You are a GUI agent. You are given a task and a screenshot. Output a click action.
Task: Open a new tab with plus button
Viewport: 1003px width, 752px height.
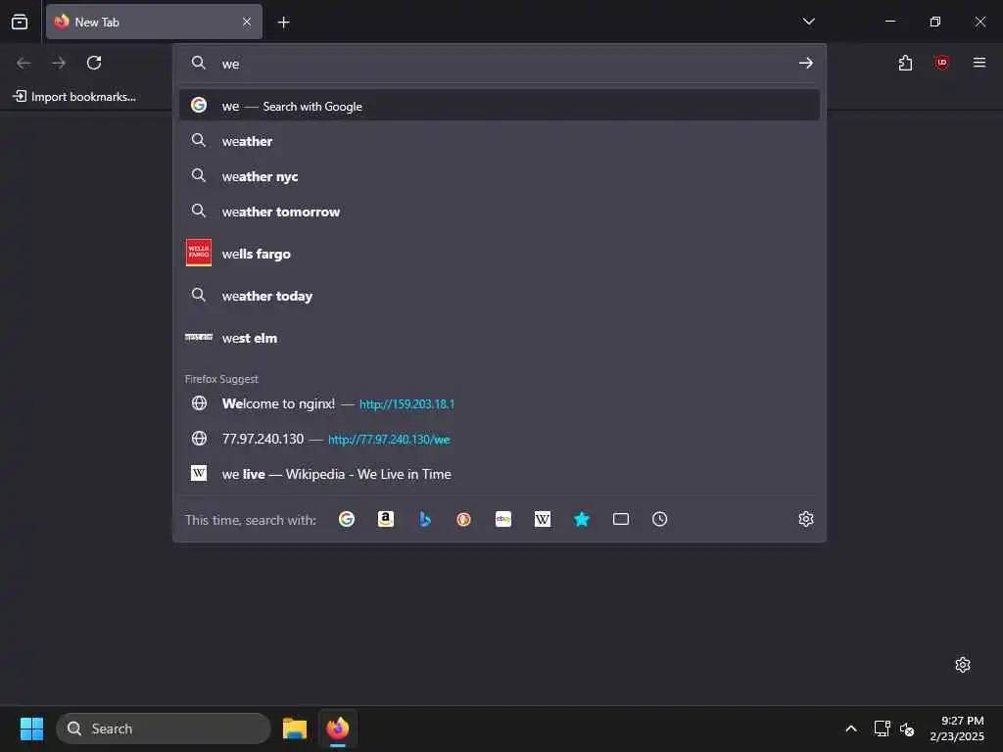click(x=283, y=23)
